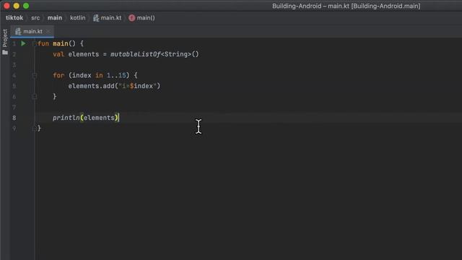Click on mutableListOf in line 2
The width and height of the screenshot is (462, 260).
135,54
